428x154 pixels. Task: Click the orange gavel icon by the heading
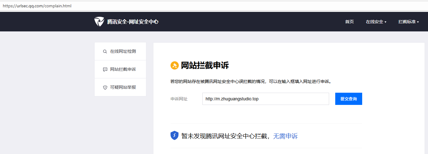[x=175, y=65]
